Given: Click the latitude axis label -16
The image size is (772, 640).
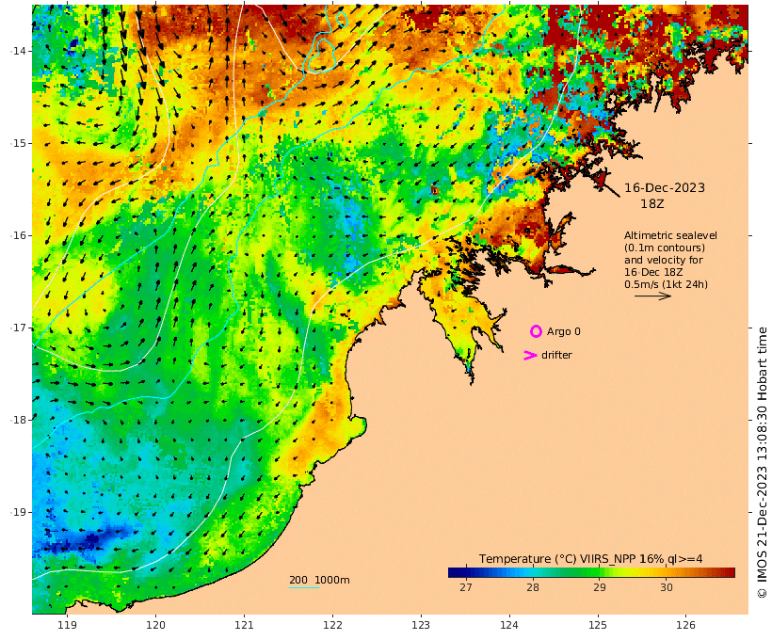Looking at the screenshot, I should tap(19, 236).
